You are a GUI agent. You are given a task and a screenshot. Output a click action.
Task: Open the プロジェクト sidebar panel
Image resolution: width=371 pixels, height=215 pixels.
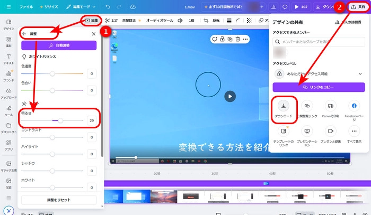click(9, 128)
